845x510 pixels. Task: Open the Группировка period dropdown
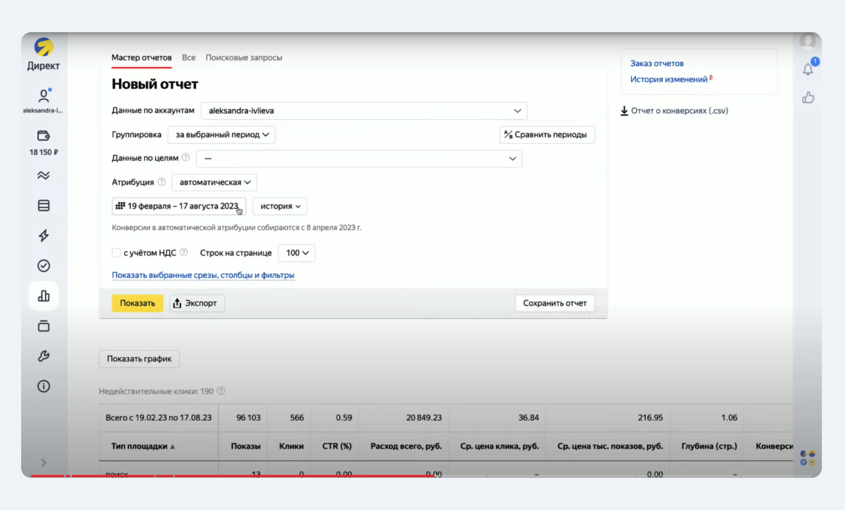[221, 135]
